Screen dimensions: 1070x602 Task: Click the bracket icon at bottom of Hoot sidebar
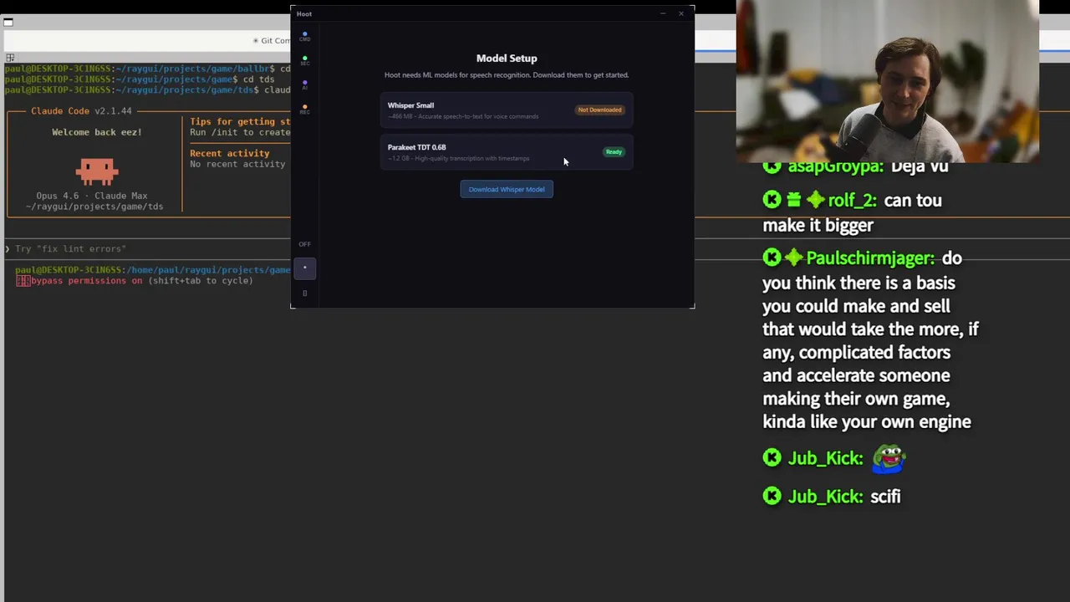304,293
